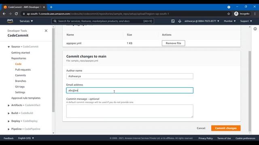This screenshot has width=259, height=145.
Task: Click the main page vertical scrollbar
Action: click(250, 91)
